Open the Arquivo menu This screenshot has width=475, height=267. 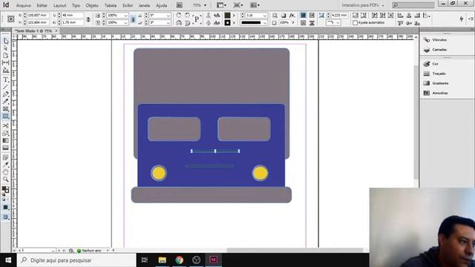23,5
